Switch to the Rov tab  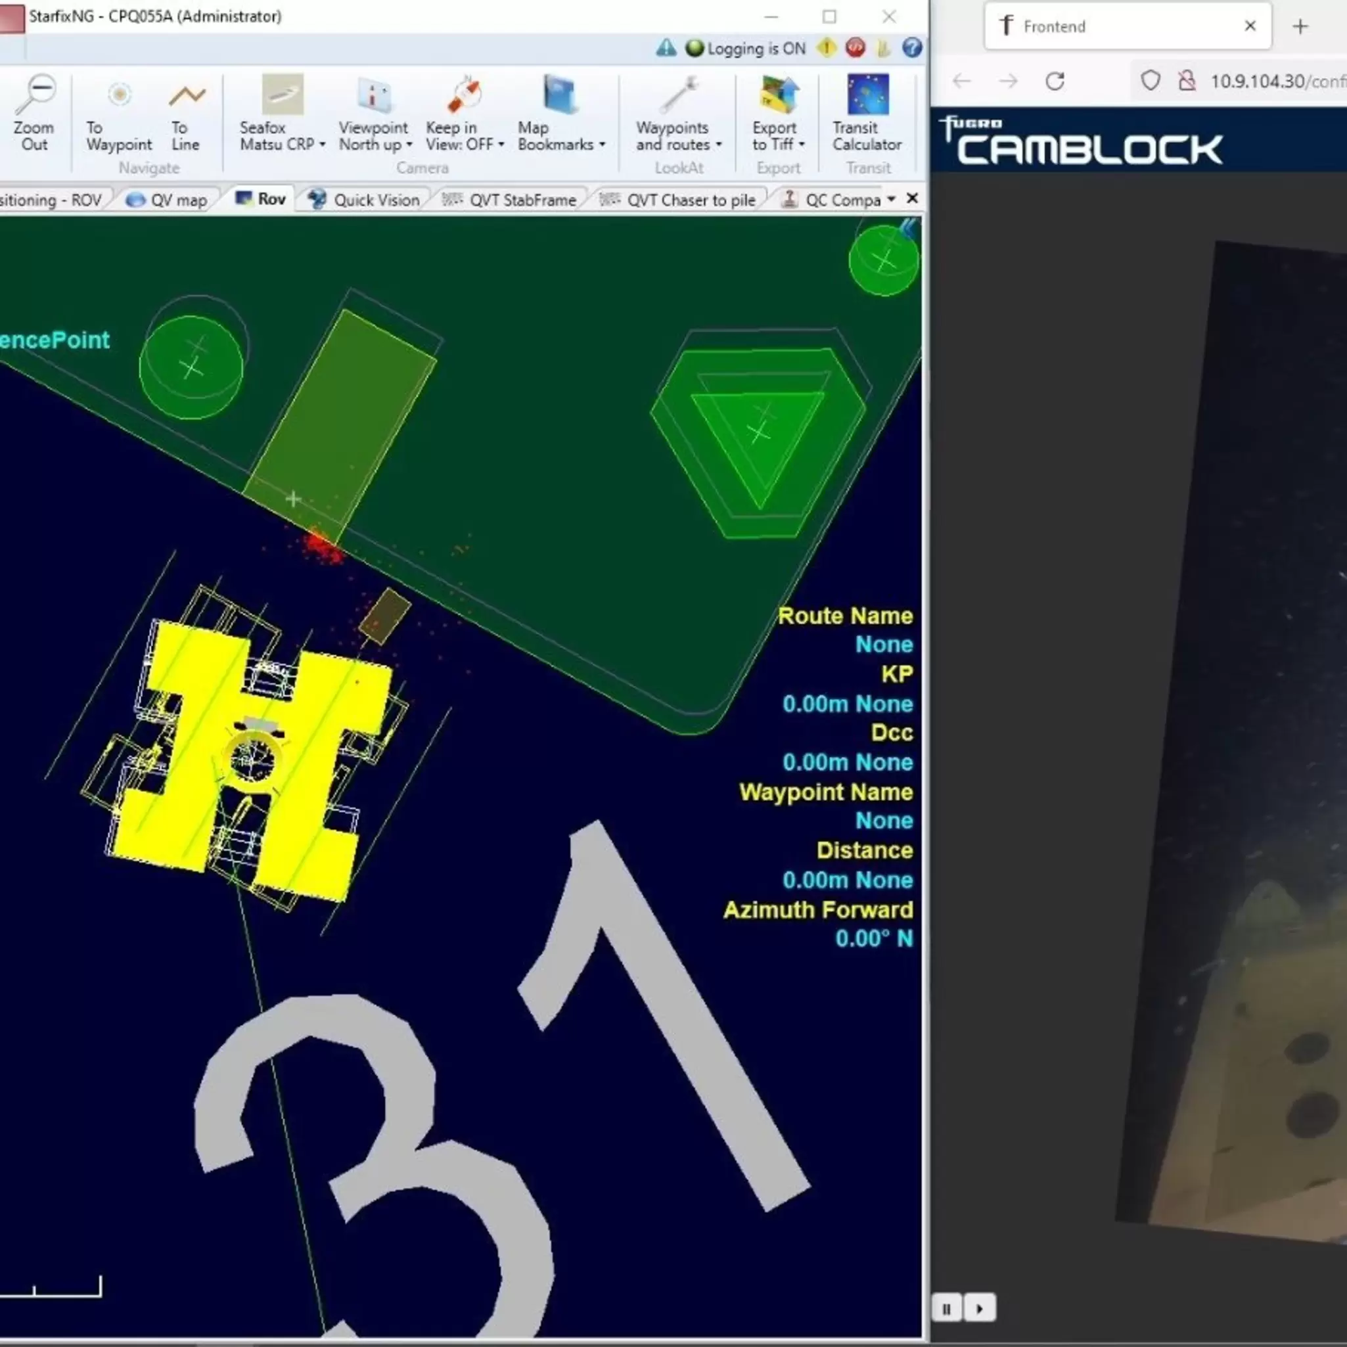[261, 199]
